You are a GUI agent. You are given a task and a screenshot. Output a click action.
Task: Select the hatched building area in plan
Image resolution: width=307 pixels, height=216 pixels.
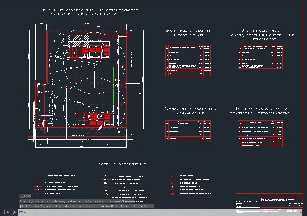81,38
